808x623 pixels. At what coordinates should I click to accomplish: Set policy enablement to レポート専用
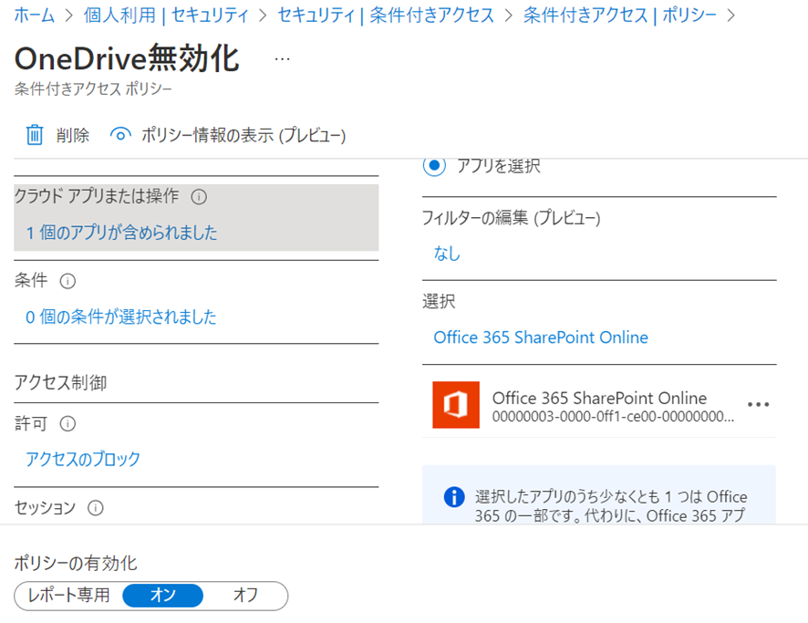[x=68, y=595]
